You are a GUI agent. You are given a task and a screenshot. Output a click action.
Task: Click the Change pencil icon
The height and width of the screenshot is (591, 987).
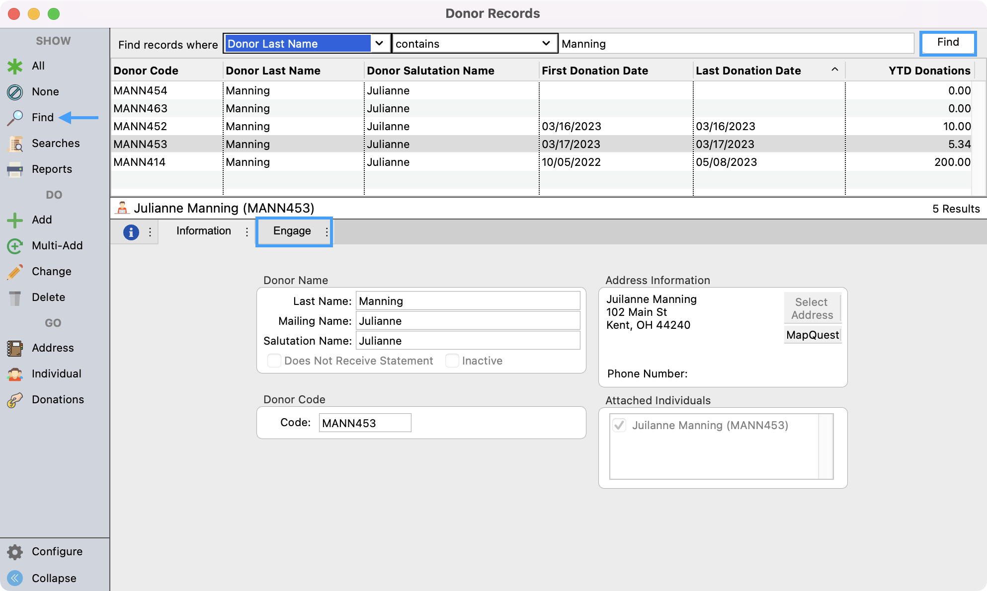15,272
